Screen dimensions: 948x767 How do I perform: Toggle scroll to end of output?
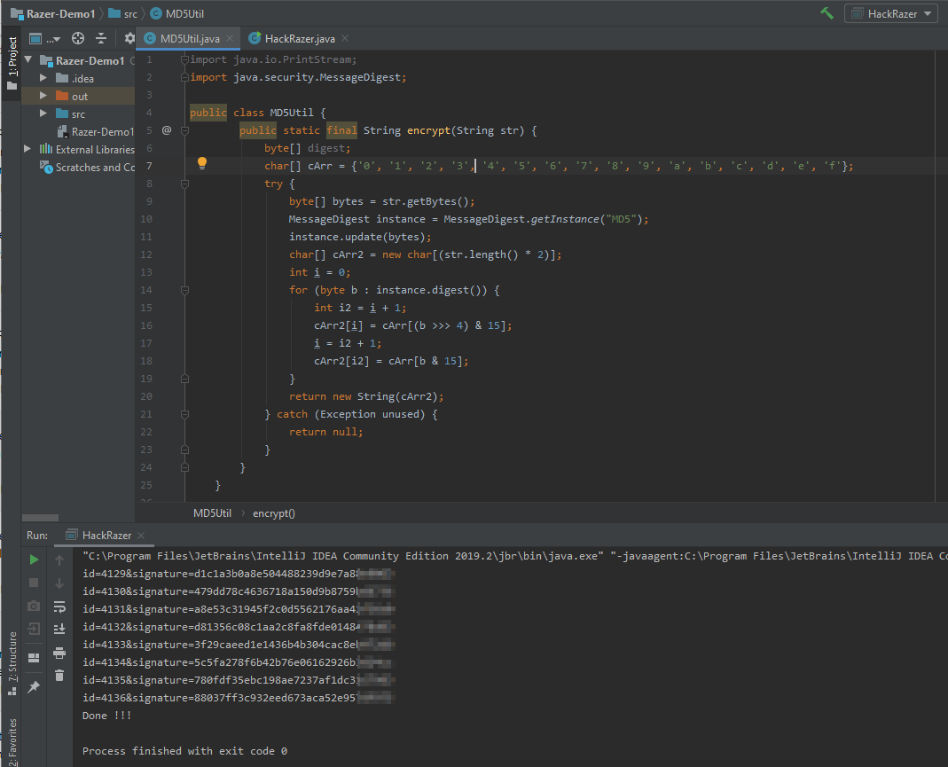(59, 629)
